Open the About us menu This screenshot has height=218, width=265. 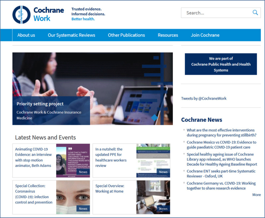click(26, 35)
